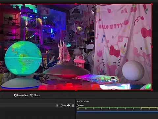Viewport: 158px width, 119px height.
Task: Open source Properties with the gear button
Action: click(x=21, y=95)
